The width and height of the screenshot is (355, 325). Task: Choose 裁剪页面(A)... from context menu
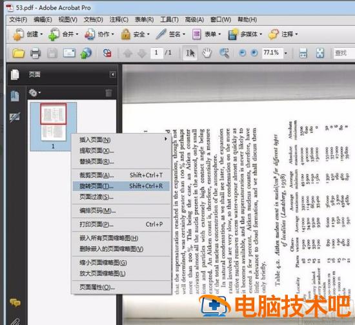(x=121, y=175)
